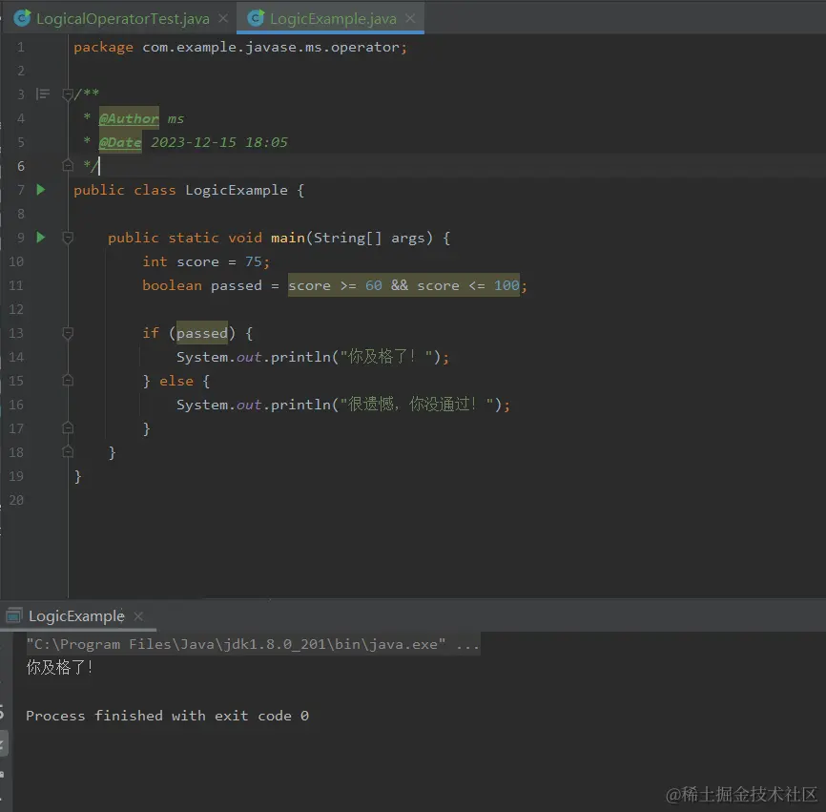Click the @Date tag in the Javadoc
The height and width of the screenshot is (812, 826).
click(x=120, y=142)
